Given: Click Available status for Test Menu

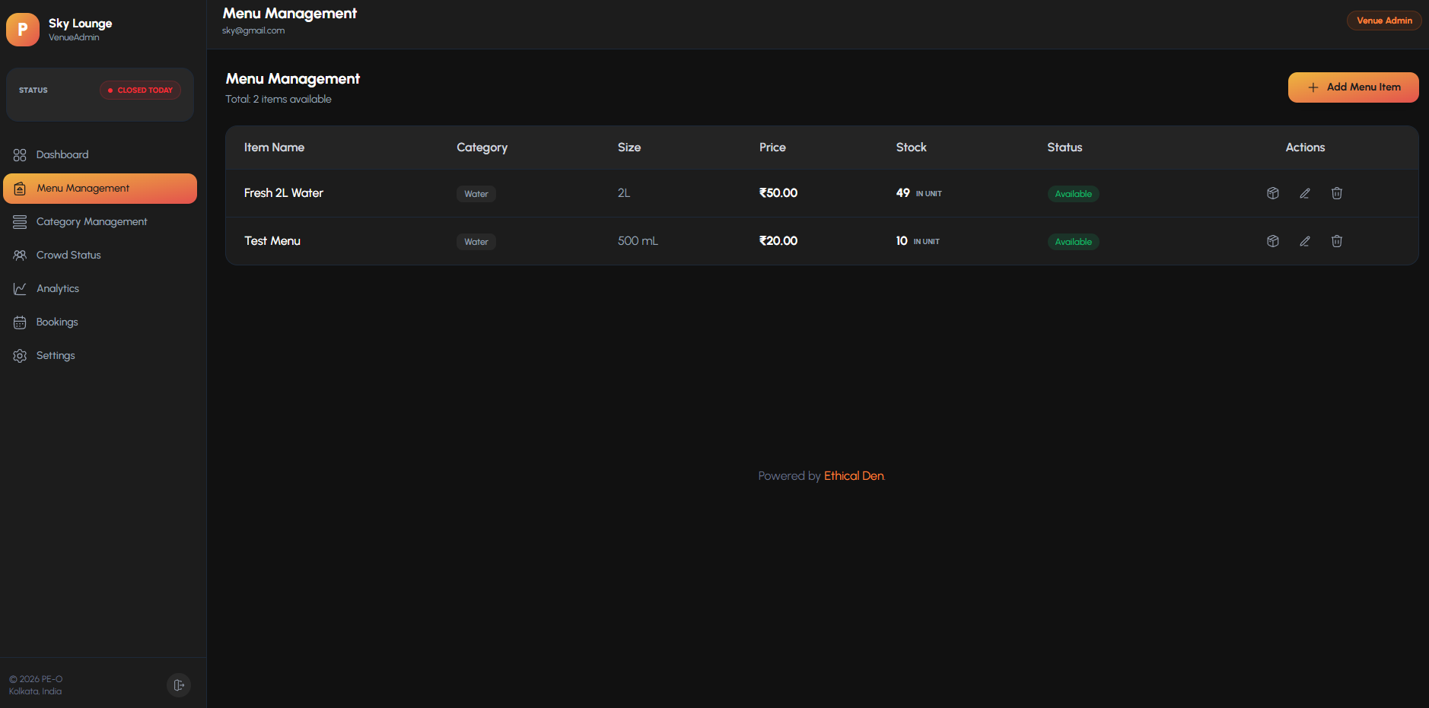Looking at the screenshot, I should point(1073,242).
